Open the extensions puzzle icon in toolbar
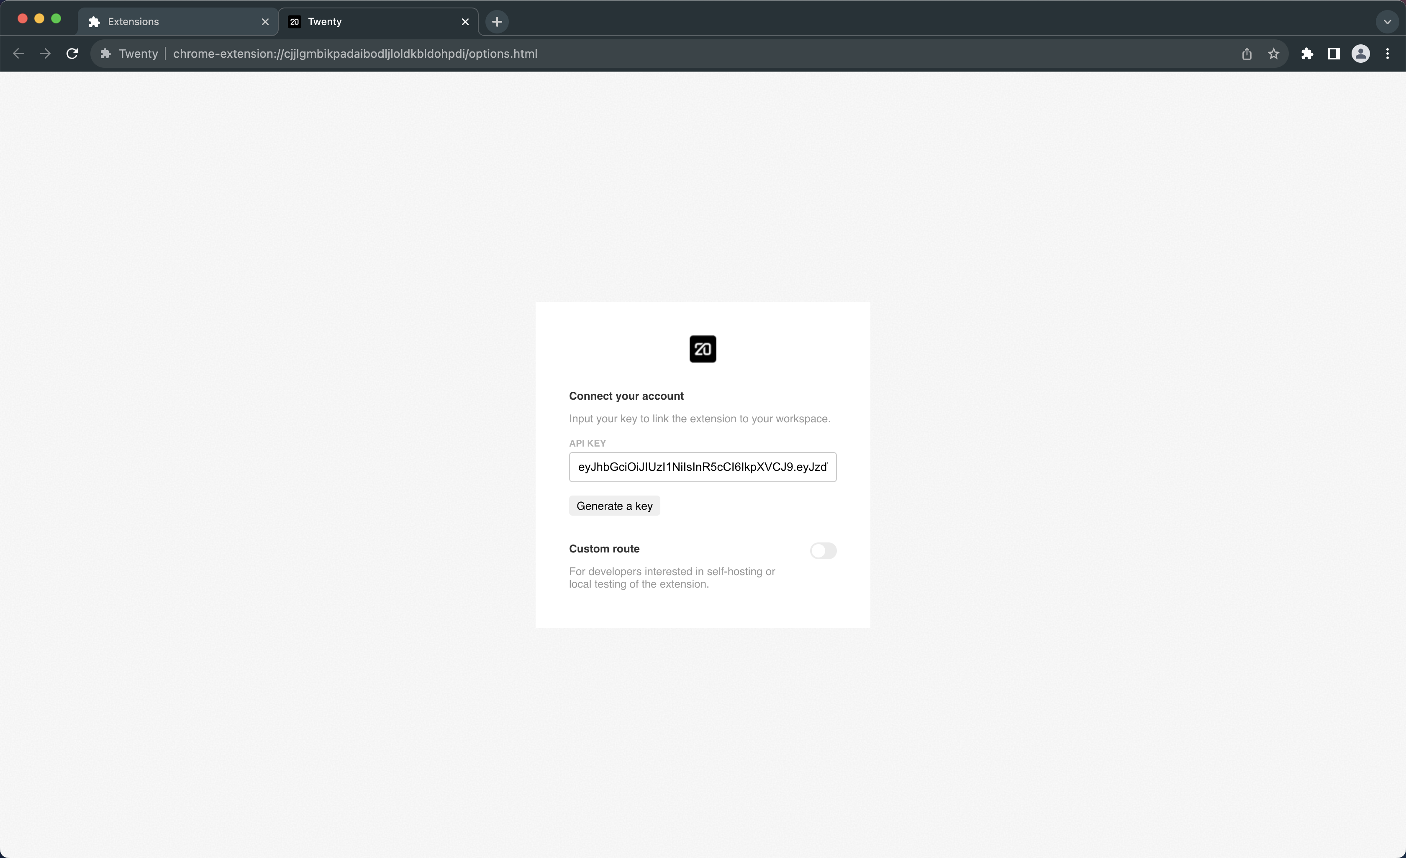 (1307, 54)
